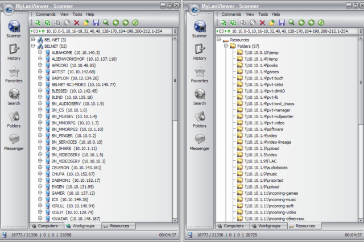Screen dimensions: 364x242
Task: Click the red X delete icon in left window
Action: (77, 23)
